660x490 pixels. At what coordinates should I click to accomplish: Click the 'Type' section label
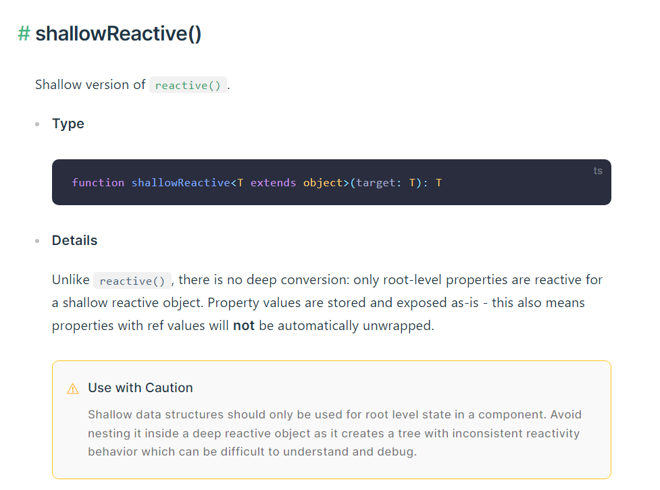(x=68, y=124)
